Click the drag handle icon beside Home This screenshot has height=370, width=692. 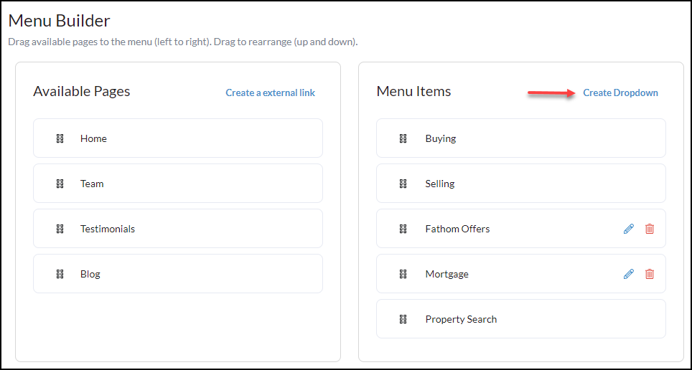pyautogui.click(x=60, y=138)
